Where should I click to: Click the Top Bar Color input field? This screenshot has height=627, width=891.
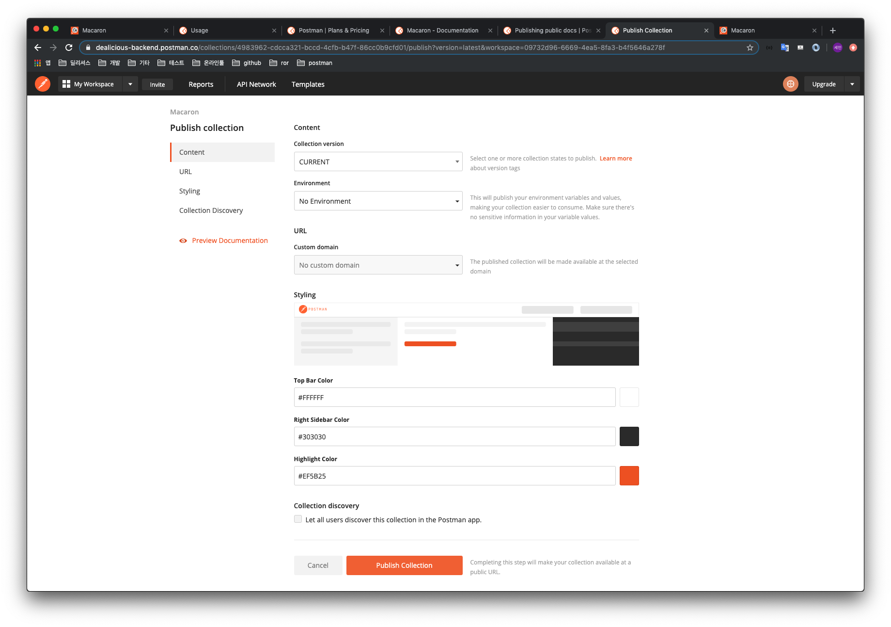pos(454,397)
